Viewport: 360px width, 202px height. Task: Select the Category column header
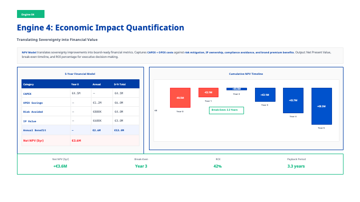tap(28, 84)
